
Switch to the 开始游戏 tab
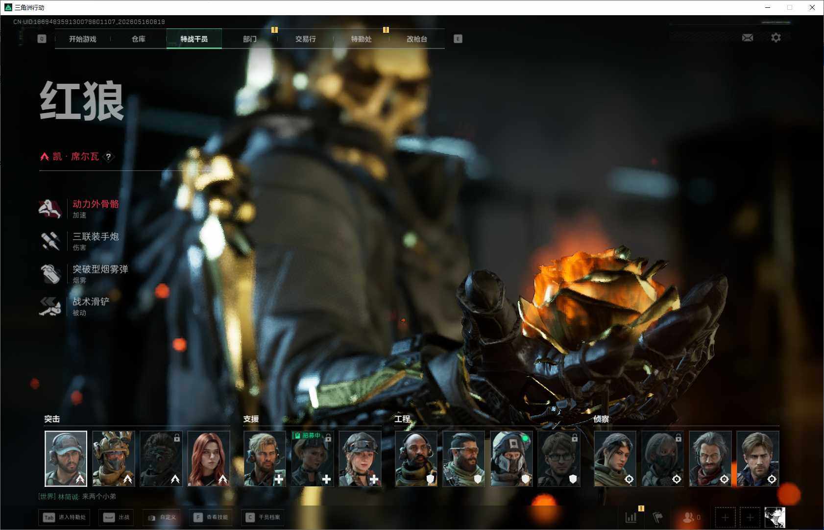(x=83, y=39)
